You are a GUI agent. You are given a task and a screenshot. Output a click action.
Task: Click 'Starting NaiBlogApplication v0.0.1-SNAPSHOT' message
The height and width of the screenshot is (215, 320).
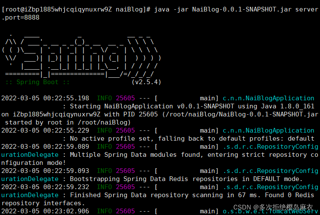point(152,106)
